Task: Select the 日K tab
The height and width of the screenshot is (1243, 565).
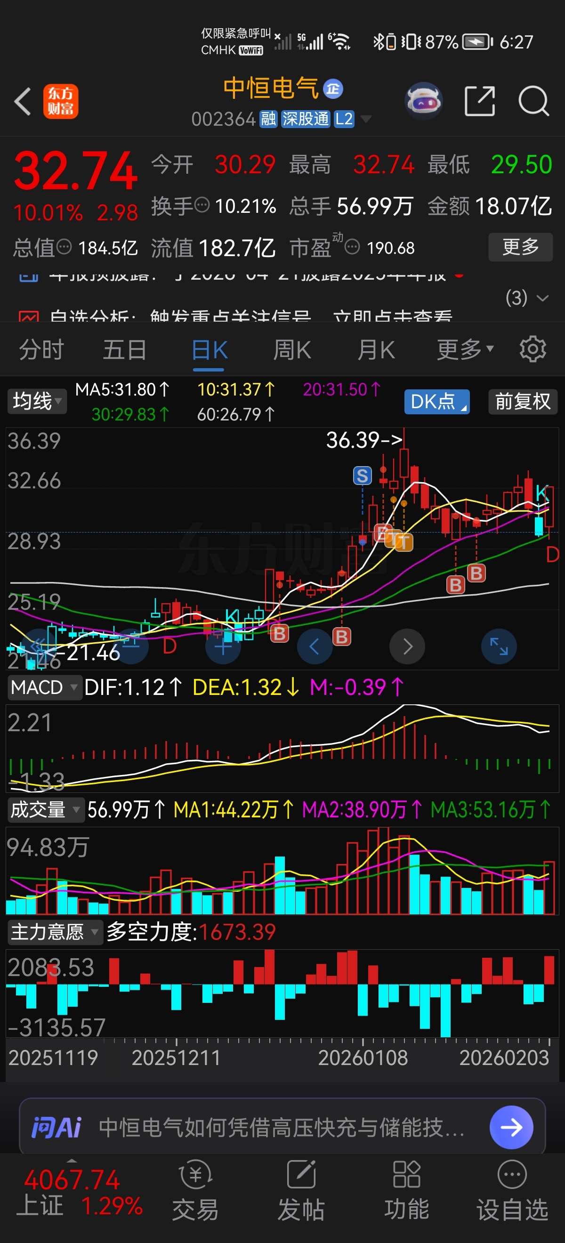Action: 209,349
